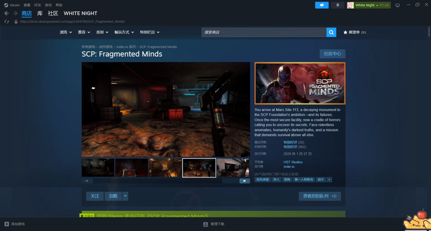Click the magnifier search button
Image resolution: width=431 pixels, height=231 pixels.
tap(331, 32)
